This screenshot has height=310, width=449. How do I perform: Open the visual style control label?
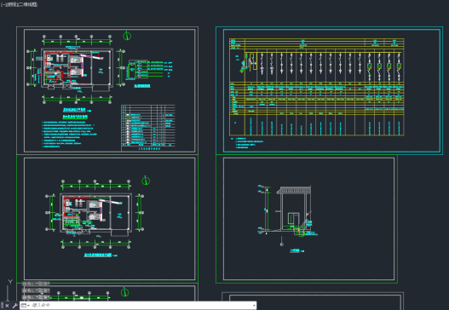click(x=28, y=4)
